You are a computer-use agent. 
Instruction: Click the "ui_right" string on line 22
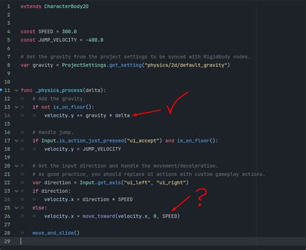(171, 183)
